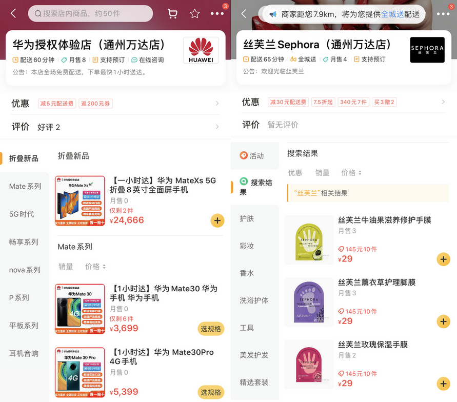Tap the Sephora logo image
This screenshot has width=457, height=402.
[x=427, y=50]
